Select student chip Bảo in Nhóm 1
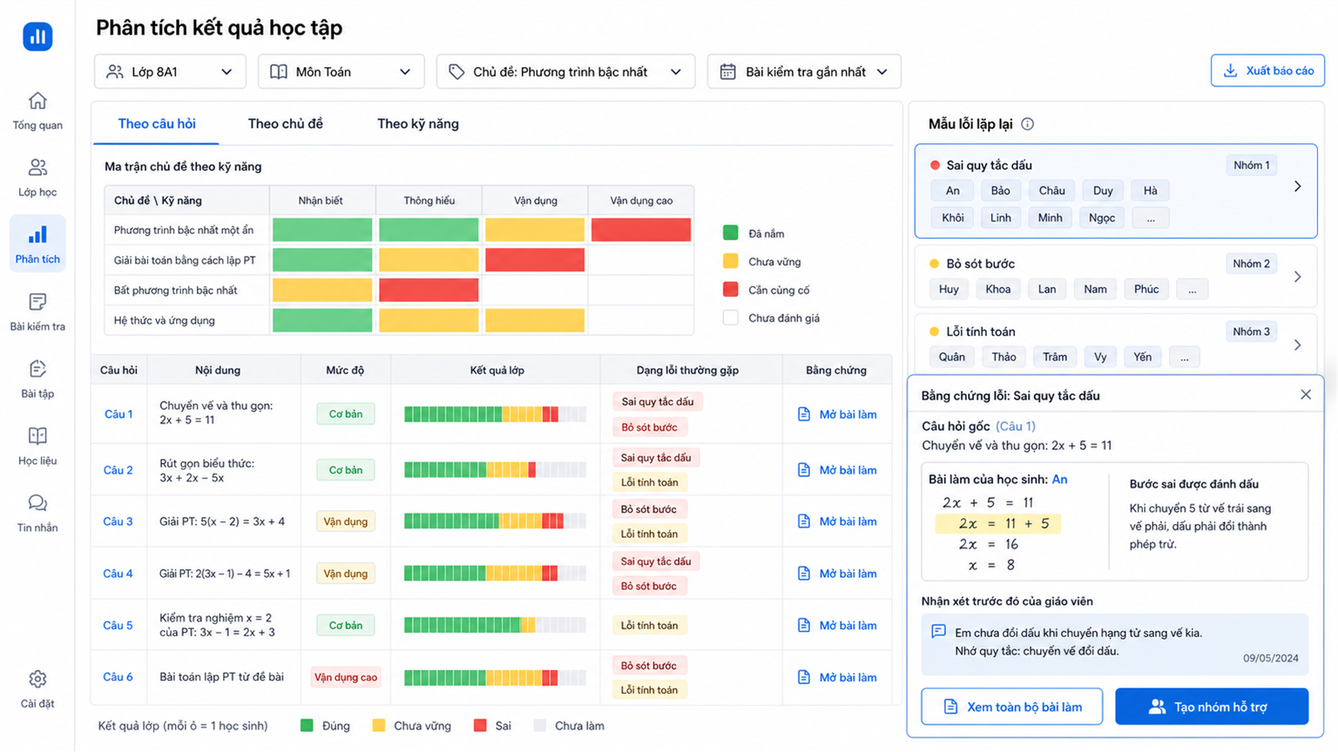Viewport: 1338px width, 752px height. click(x=1000, y=191)
